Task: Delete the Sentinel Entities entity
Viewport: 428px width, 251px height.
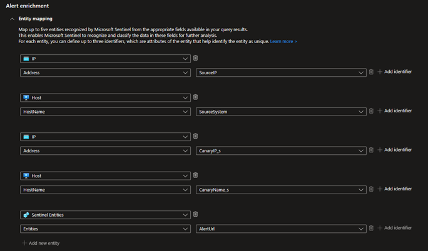Action: pos(195,214)
